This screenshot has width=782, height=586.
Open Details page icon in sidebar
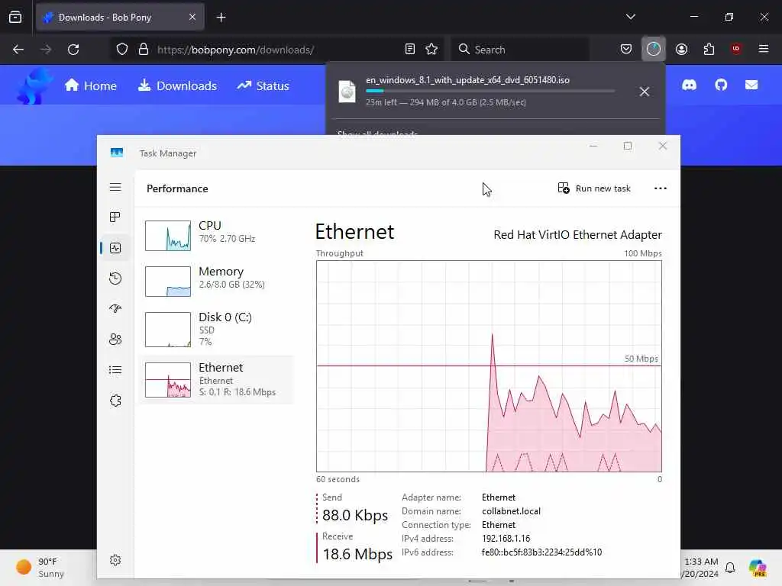point(115,370)
